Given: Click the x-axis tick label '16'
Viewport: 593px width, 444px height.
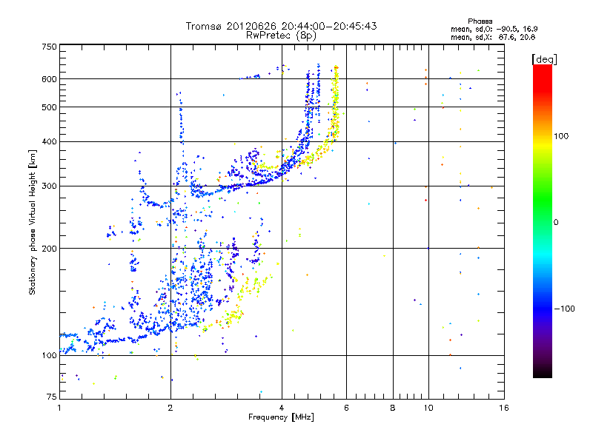Looking at the screenshot, I should (x=504, y=408).
